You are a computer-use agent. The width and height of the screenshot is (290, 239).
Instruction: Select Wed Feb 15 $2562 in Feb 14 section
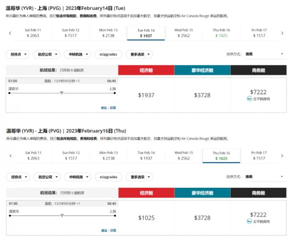[x=184, y=33]
